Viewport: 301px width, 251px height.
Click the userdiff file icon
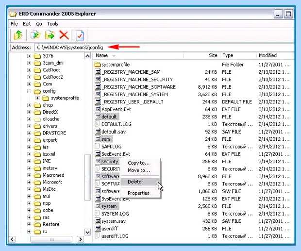(98, 229)
